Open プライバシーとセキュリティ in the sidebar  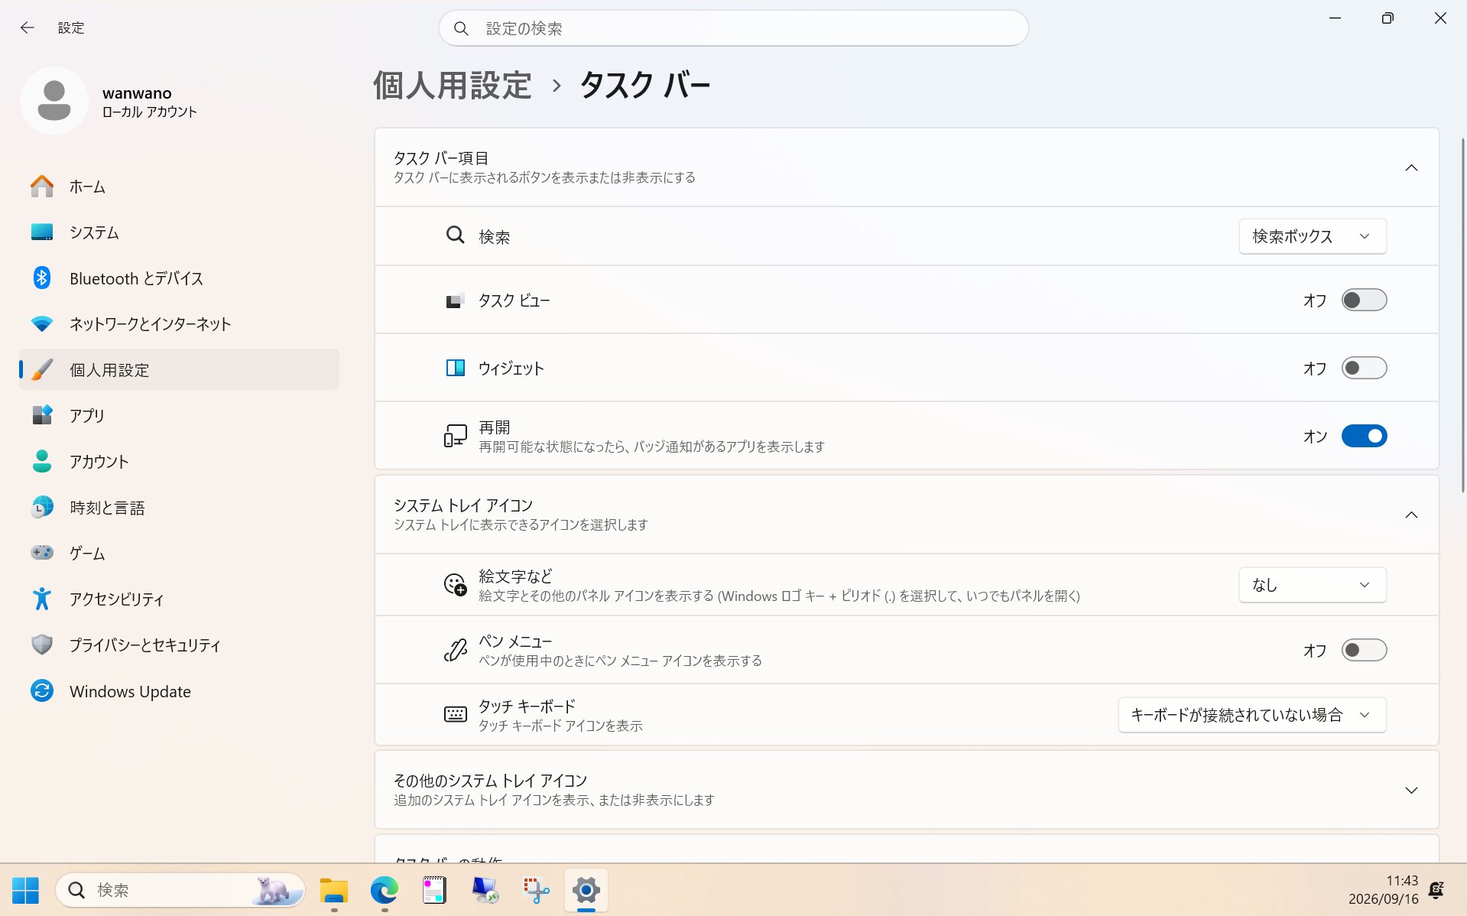(x=180, y=645)
